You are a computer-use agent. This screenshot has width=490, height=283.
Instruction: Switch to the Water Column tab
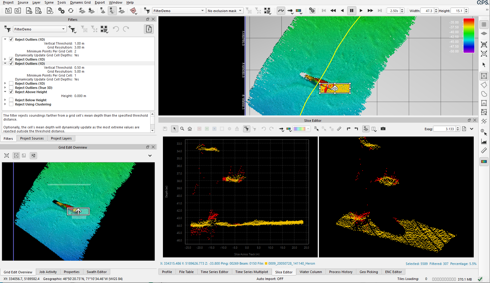pyautogui.click(x=311, y=272)
